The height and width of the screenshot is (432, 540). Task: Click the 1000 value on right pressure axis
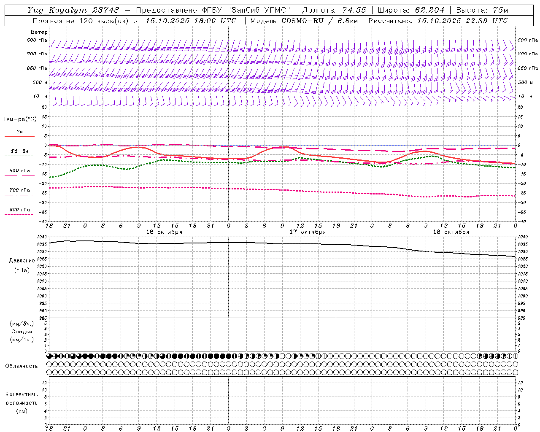tap(522, 296)
